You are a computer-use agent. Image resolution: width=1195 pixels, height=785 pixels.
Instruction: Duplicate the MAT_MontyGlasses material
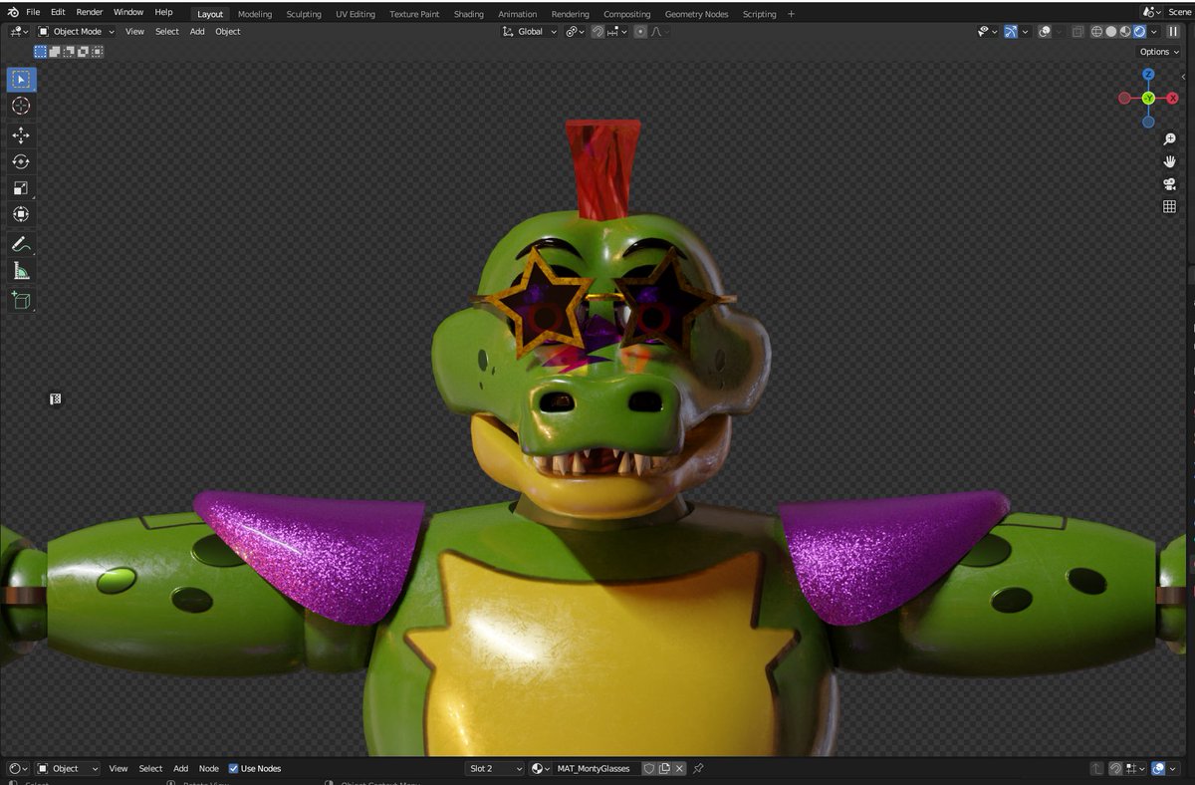coord(664,768)
